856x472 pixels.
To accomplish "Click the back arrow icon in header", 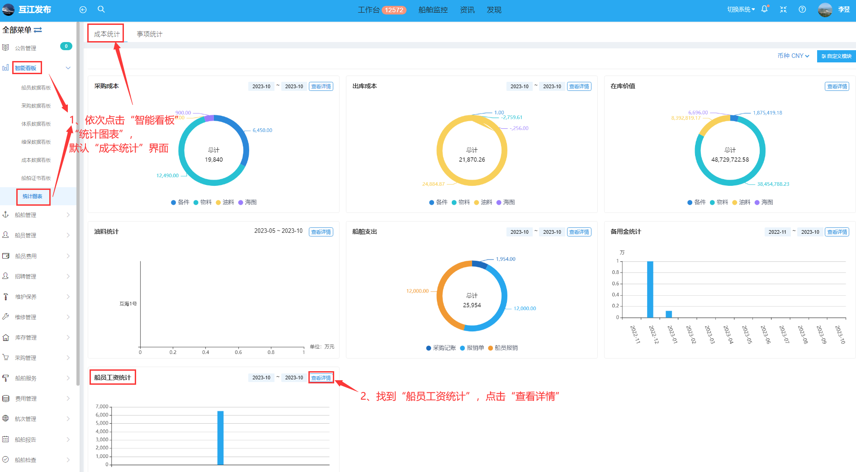I will click(x=83, y=9).
